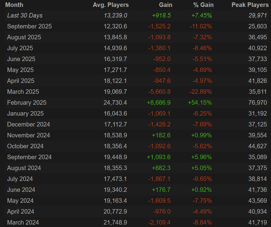This screenshot has height=227, width=271.
Task: Click the August 2024 month cell
Action: tap(24, 168)
